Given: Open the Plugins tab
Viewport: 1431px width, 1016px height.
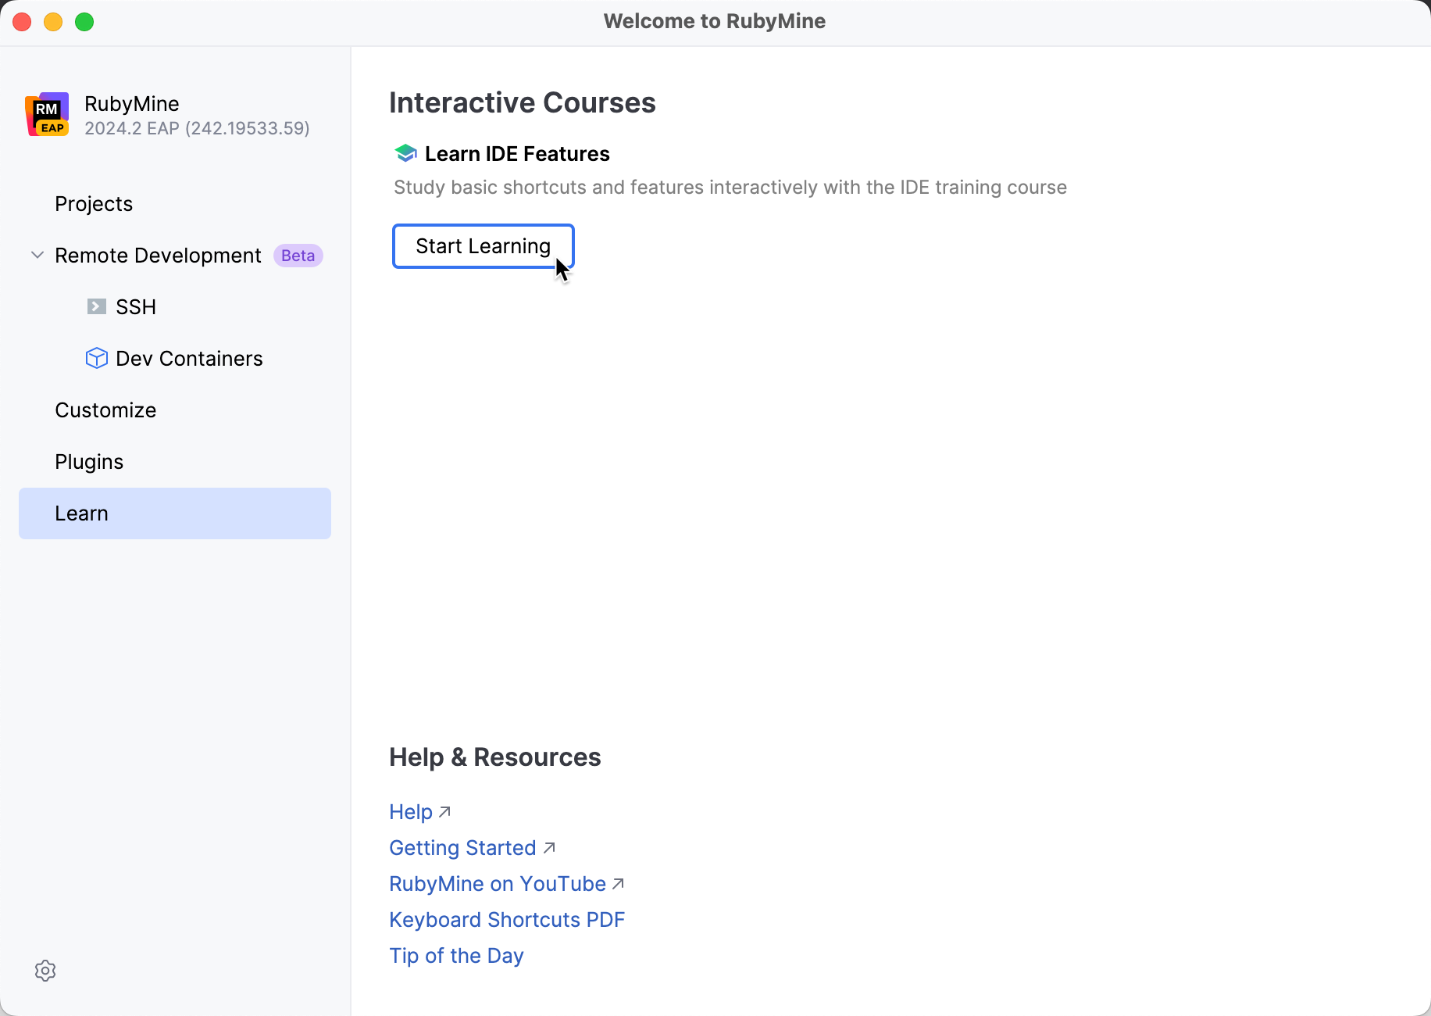Looking at the screenshot, I should click(x=89, y=462).
